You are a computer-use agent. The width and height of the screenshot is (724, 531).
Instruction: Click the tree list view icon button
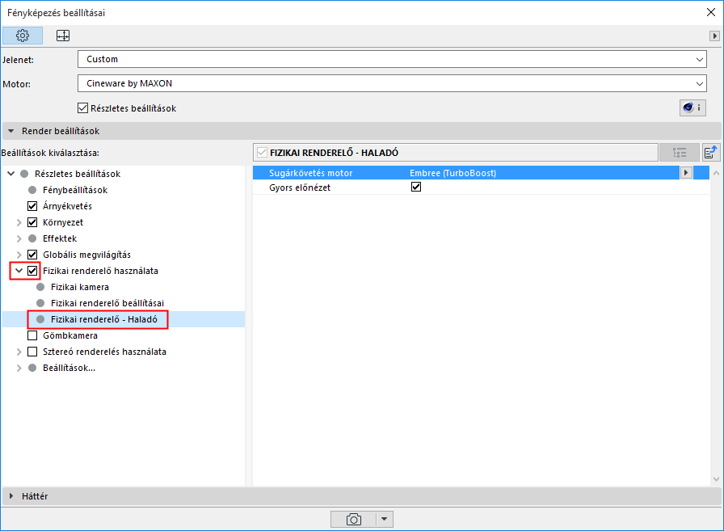680,153
